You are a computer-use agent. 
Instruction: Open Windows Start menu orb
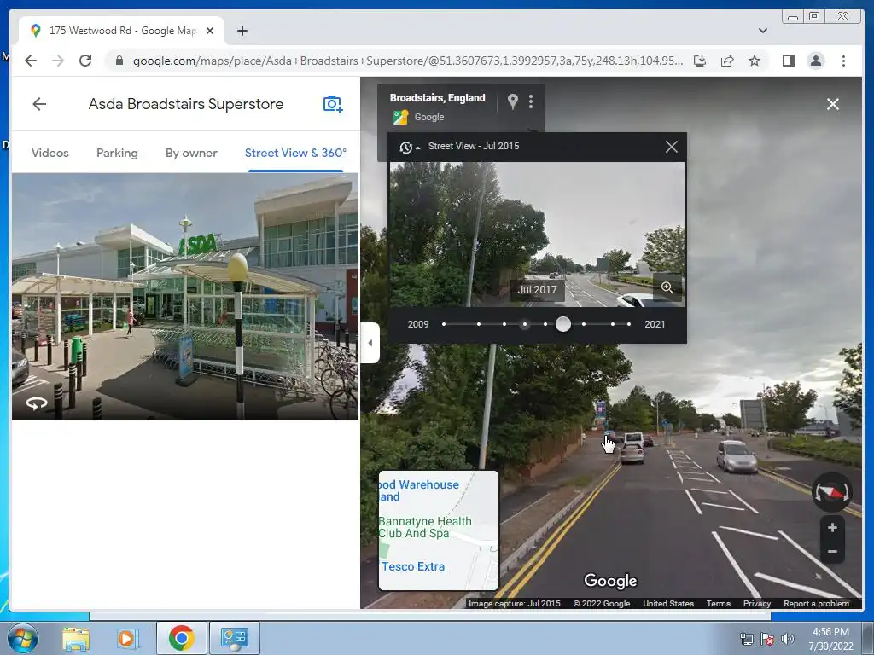pyautogui.click(x=23, y=638)
